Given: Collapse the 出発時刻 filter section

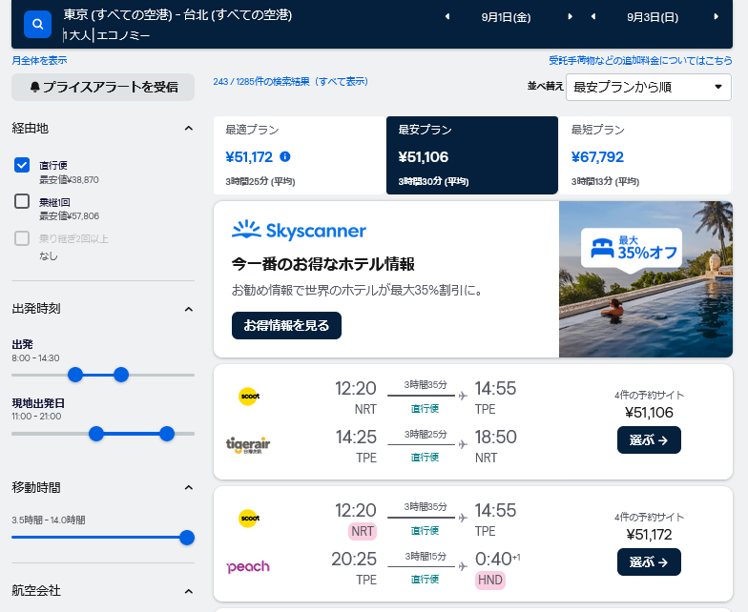Looking at the screenshot, I should tap(189, 309).
